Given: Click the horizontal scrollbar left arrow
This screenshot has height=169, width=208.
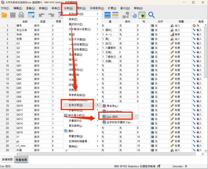Looking at the screenshot, I should (17, 154).
